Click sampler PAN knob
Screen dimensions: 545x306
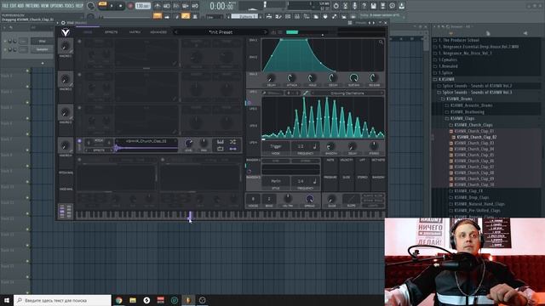click(204, 143)
